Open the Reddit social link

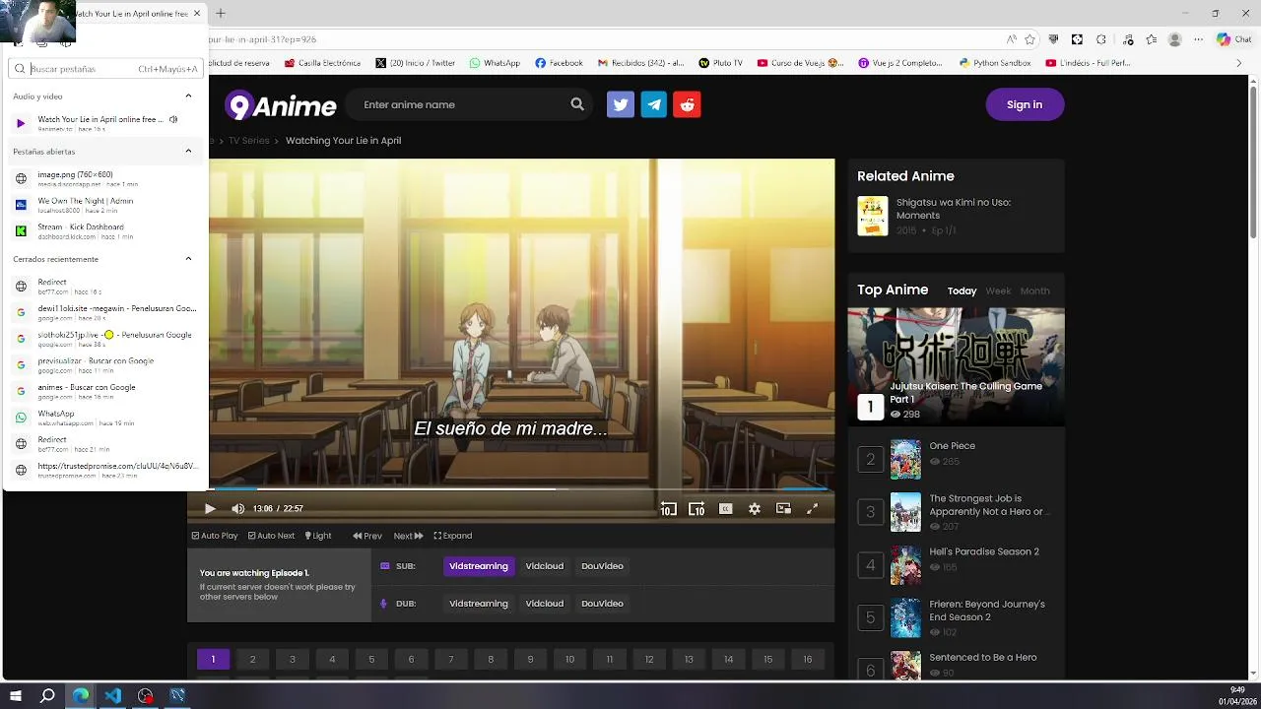(688, 104)
